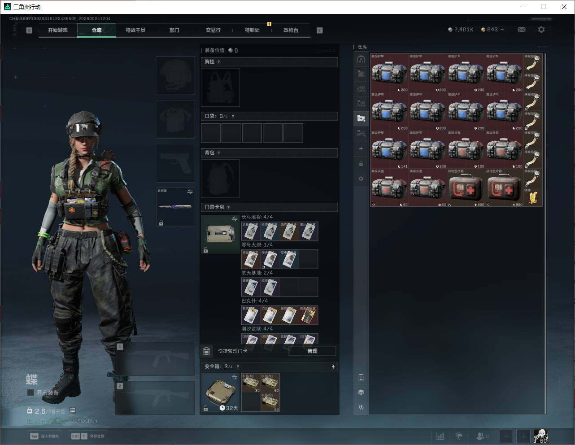Open the 部门 tab
The image size is (575, 445).
coord(174,30)
